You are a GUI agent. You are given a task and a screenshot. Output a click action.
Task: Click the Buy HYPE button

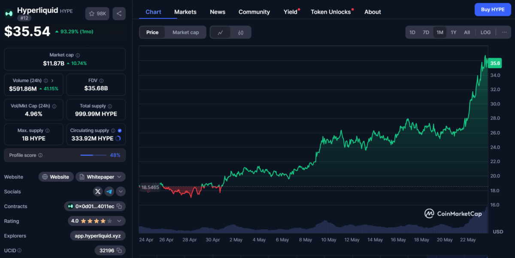492,9
